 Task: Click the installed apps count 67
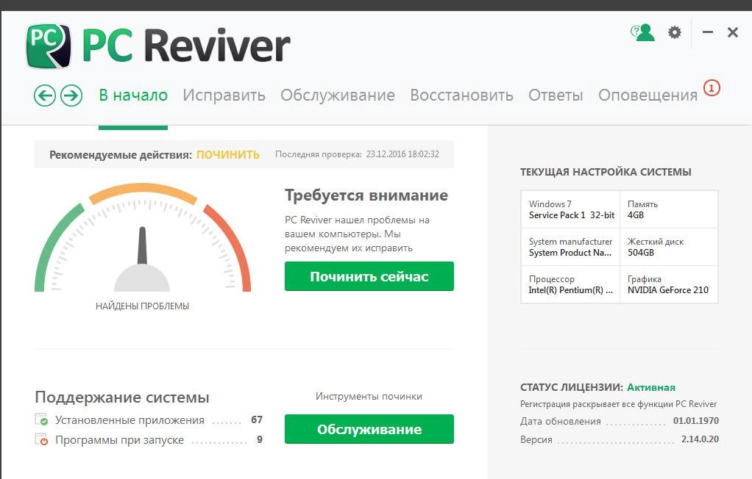pyautogui.click(x=257, y=419)
